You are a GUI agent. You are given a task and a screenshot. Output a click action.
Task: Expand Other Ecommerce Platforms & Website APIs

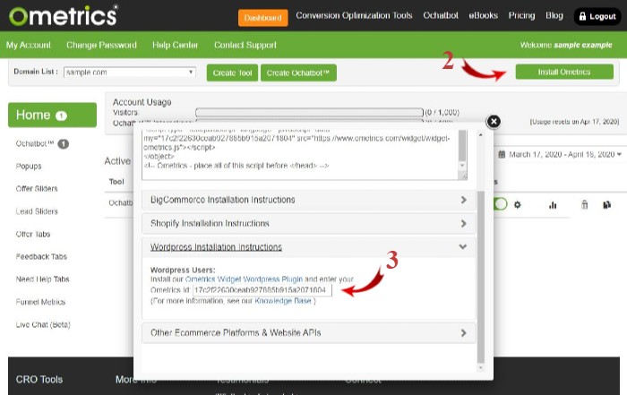coord(309,332)
